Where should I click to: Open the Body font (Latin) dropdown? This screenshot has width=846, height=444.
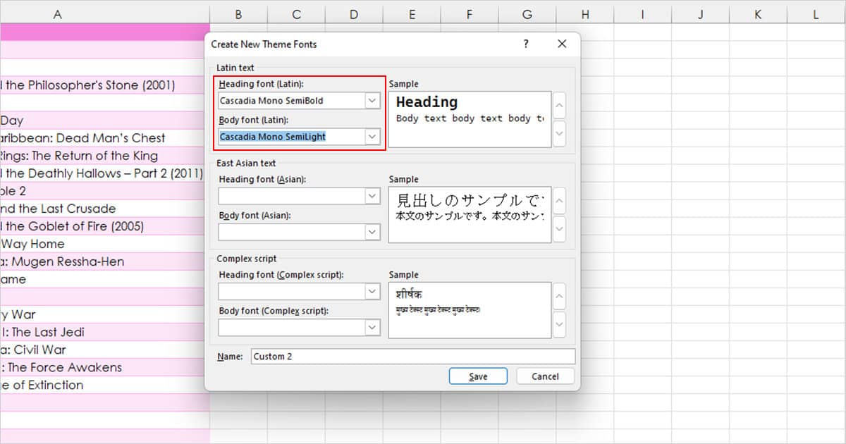coord(373,136)
